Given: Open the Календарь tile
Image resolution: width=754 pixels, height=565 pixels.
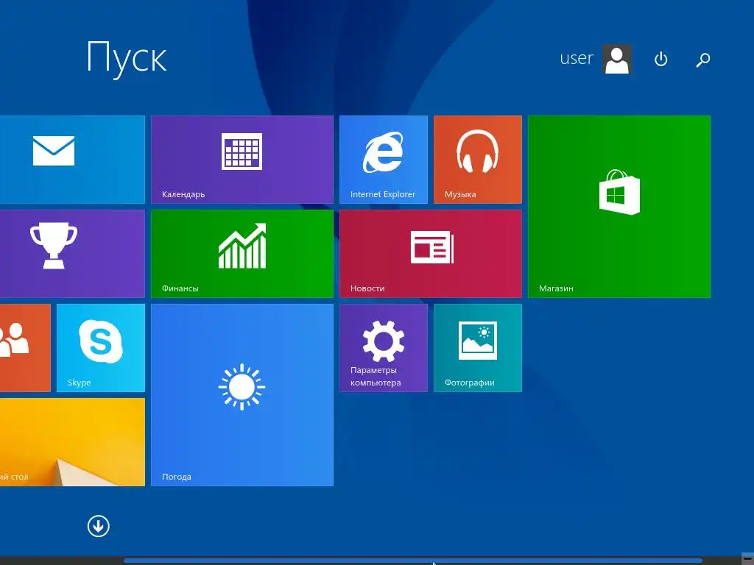Looking at the screenshot, I should click(242, 160).
